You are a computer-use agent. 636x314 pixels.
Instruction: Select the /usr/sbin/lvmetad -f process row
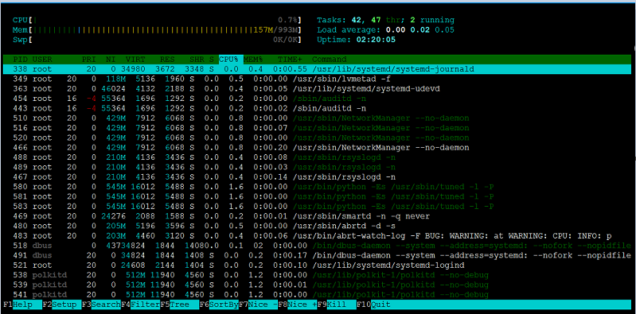(318, 79)
